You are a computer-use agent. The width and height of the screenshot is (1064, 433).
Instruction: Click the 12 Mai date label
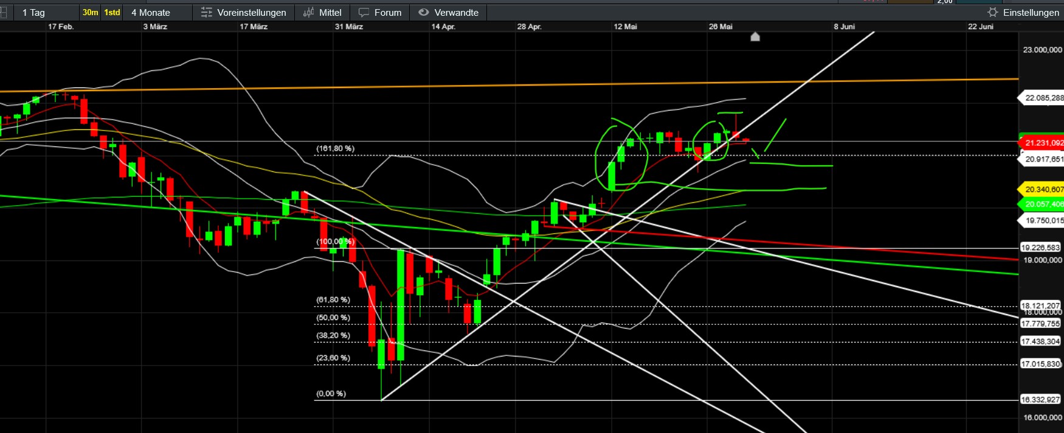click(626, 27)
